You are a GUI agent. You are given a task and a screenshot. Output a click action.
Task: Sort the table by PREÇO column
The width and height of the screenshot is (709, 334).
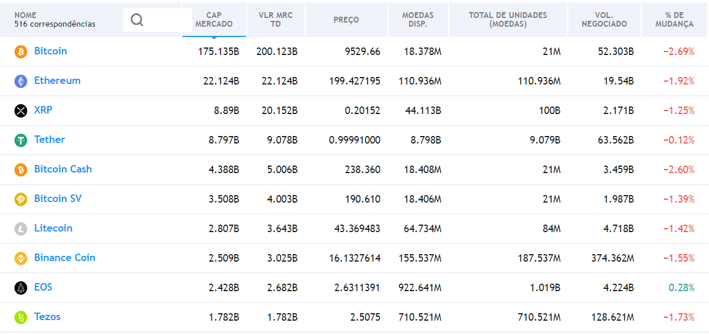click(x=346, y=19)
